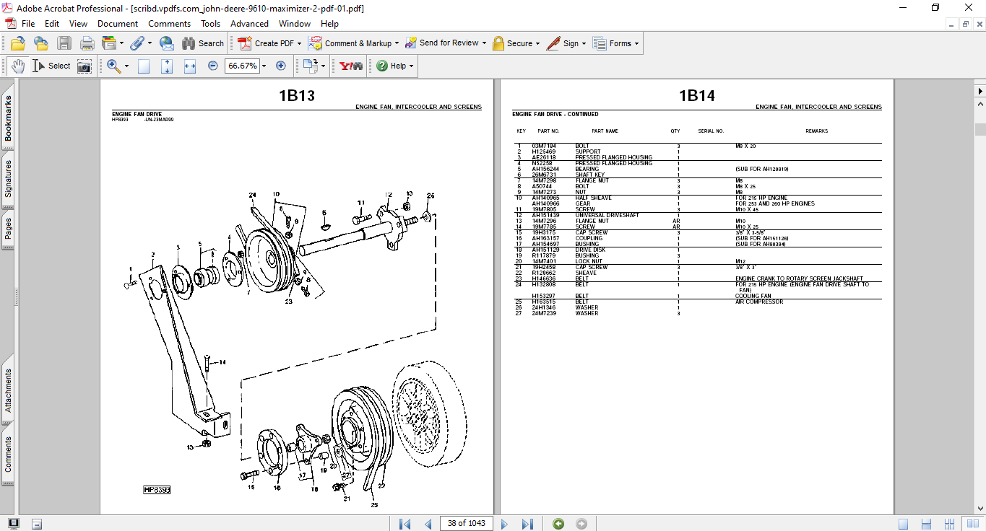Image resolution: width=986 pixels, height=531 pixels.
Task: Click the Print icon
Action: [x=86, y=43]
